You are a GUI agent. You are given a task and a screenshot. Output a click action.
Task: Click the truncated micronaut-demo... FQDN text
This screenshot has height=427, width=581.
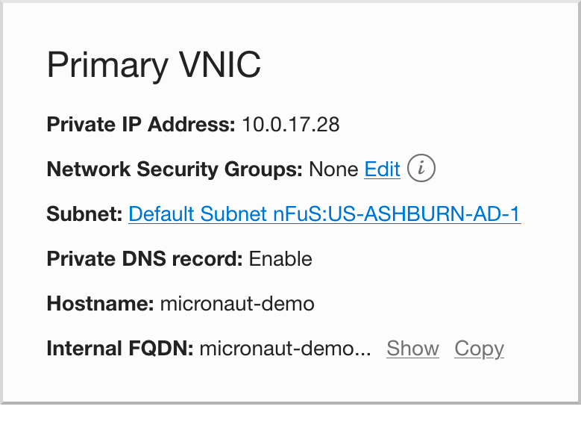coord(286,349)
